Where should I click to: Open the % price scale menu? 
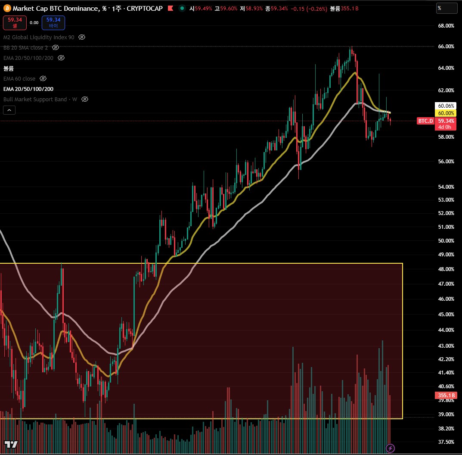[446, 8]
